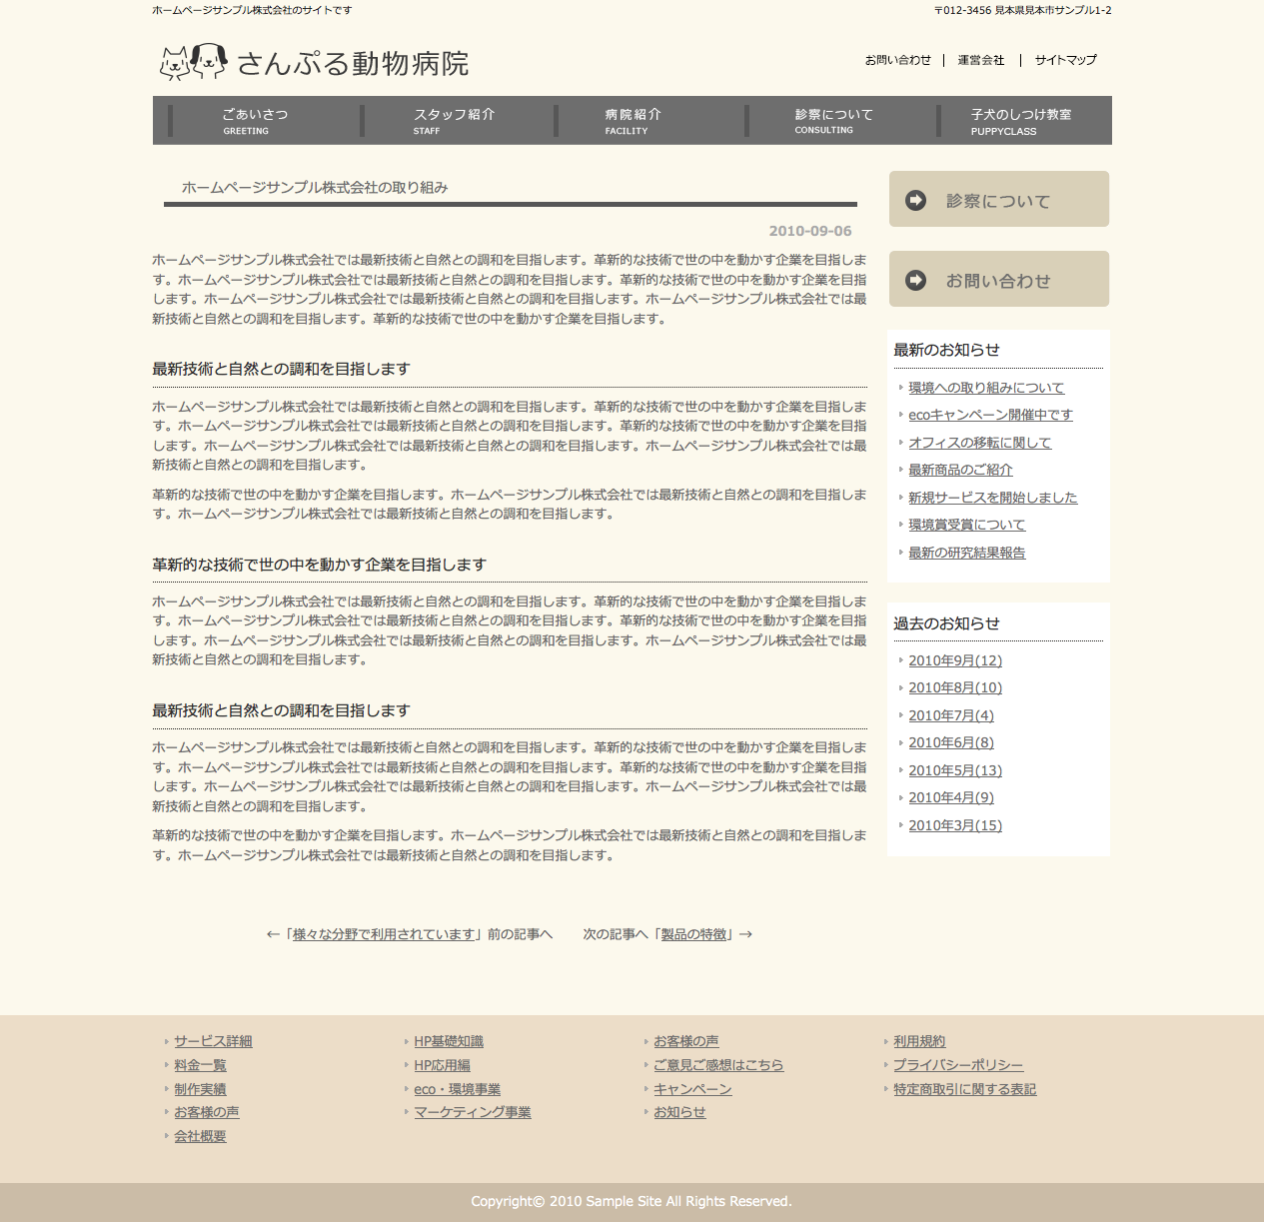Click footer link お知らせ

tap(679, 1112)
